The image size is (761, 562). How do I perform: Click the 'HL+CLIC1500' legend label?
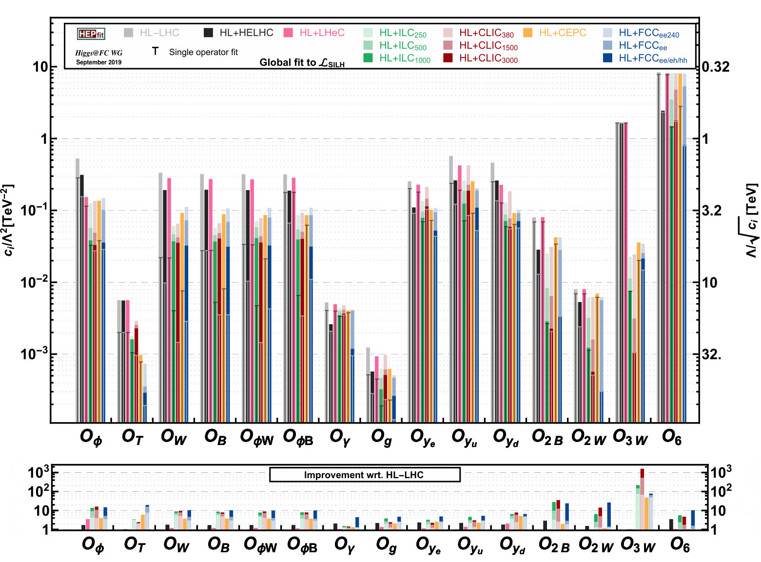coord(488,46)
